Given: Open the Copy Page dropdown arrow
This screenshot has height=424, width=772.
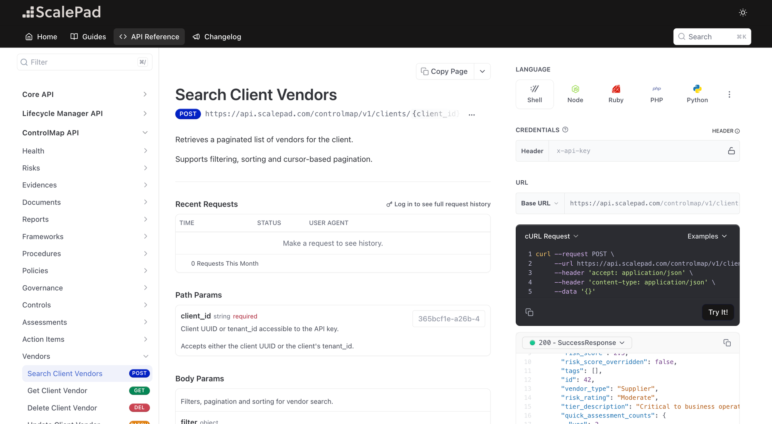Looking at the screenshot, I should pyautogui.click(x=482, y=71).
